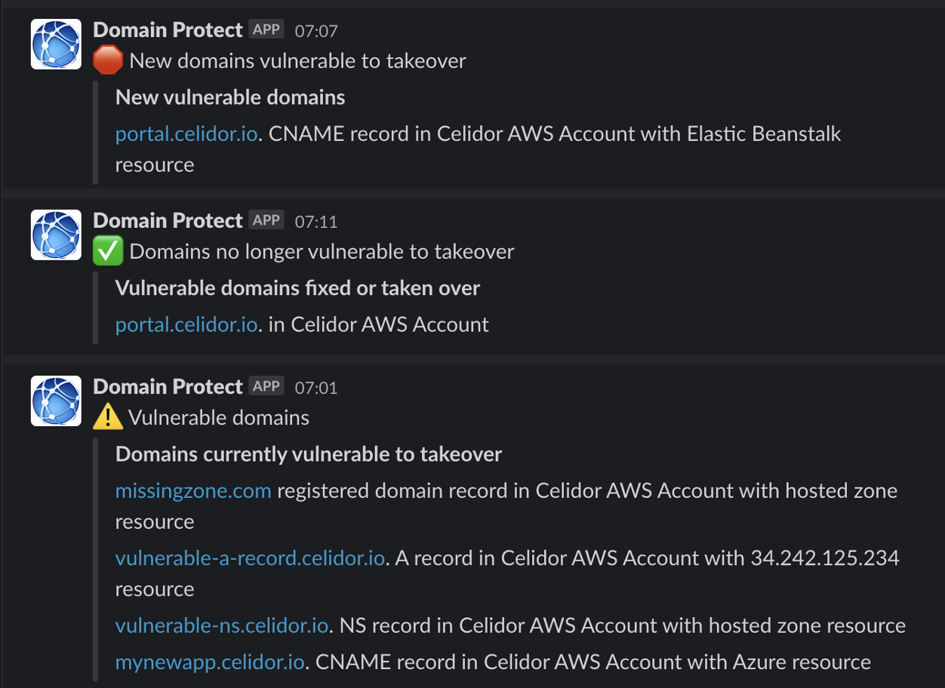945x688 pixels.
Task: Click the warning triangle emoji in the 07:01 message
Action: point(107,416)
